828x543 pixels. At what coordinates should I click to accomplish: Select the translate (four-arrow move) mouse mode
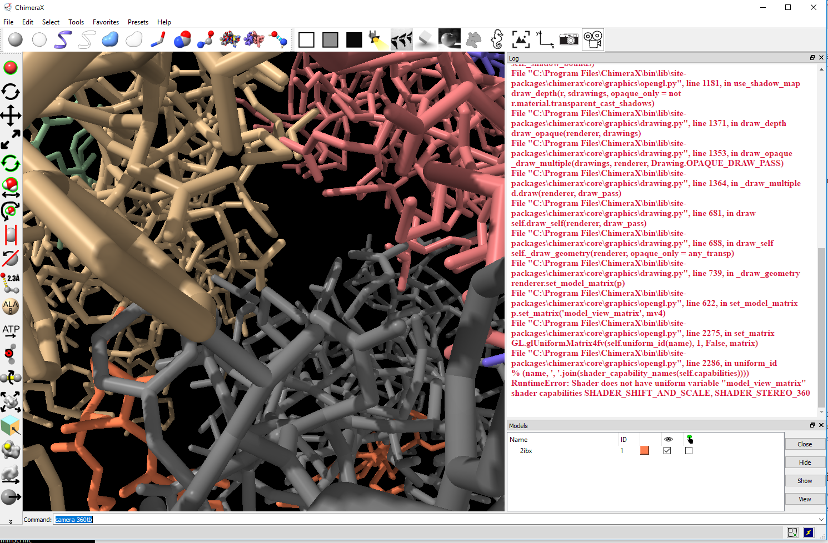[11, 116]
